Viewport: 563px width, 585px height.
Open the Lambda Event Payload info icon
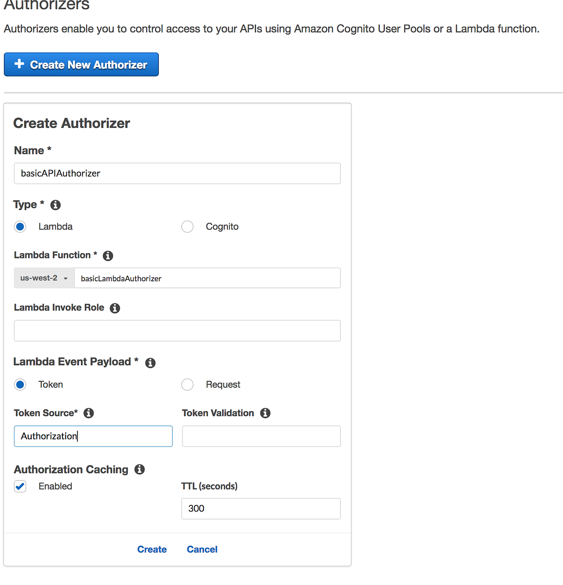(x=150, y=363)
